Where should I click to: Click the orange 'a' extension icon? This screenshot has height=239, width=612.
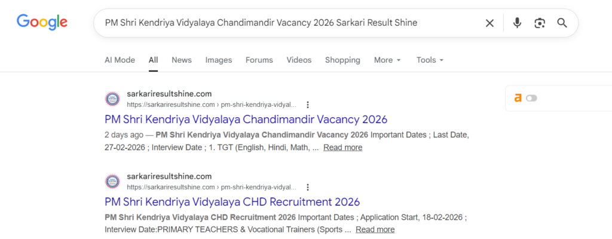point(518,98)
